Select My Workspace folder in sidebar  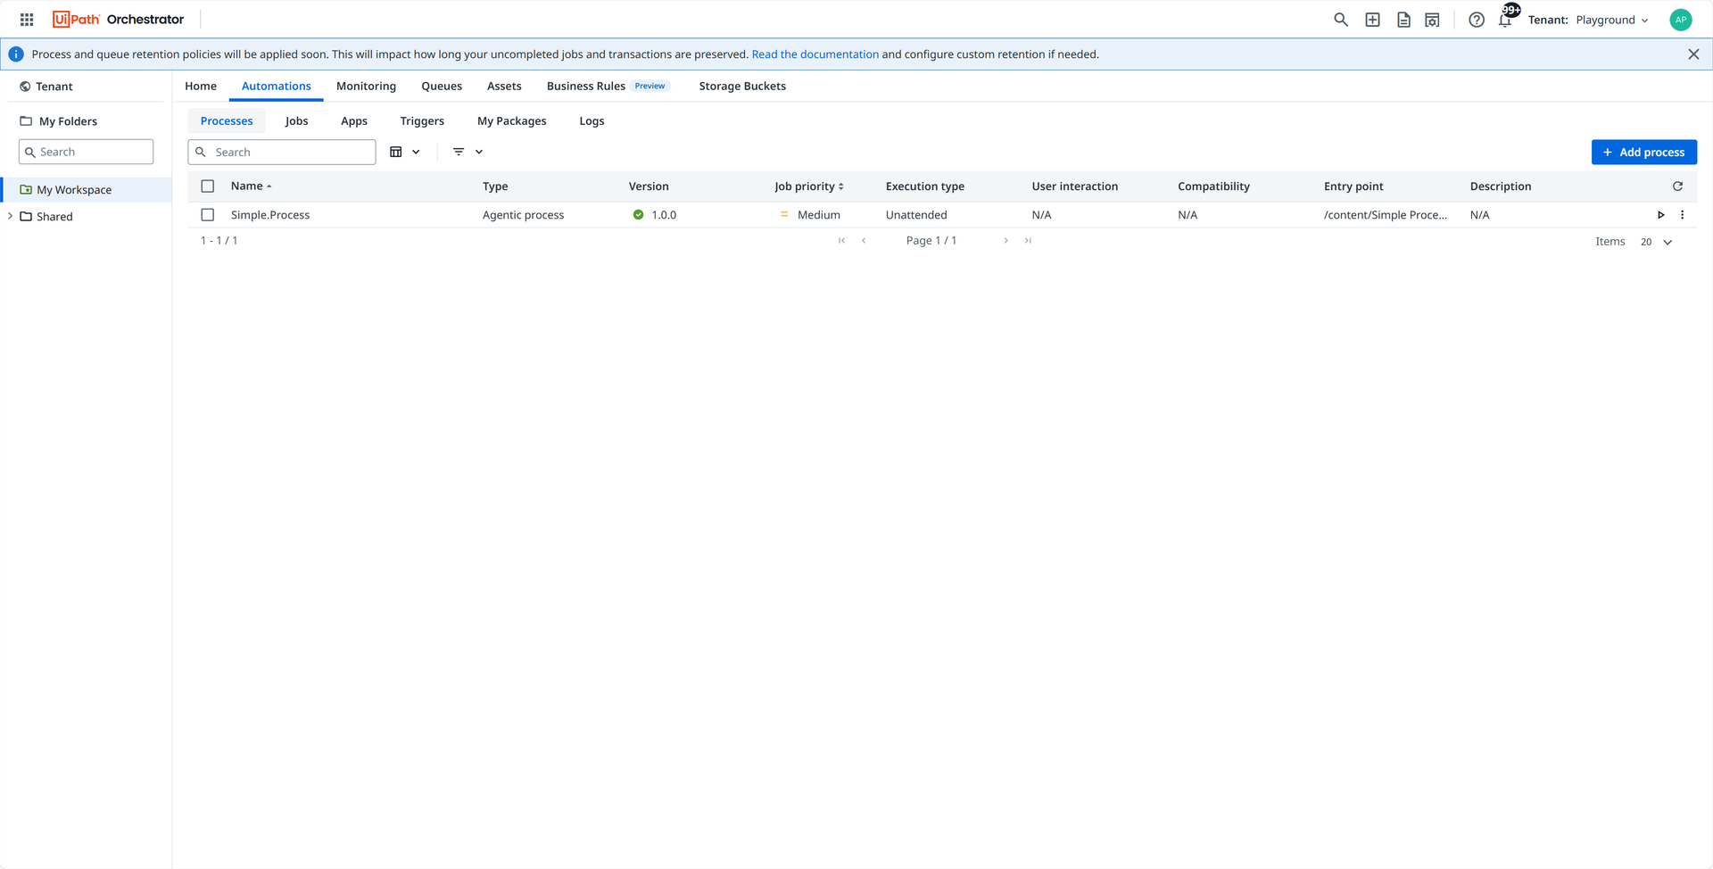pyautogui.click(x=87, y=190)
